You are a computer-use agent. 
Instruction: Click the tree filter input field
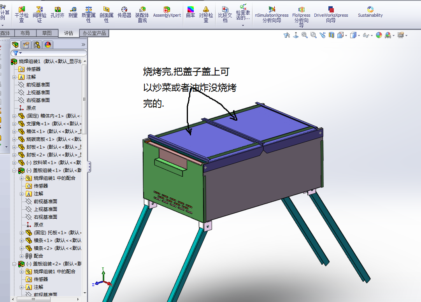[49, 53]
